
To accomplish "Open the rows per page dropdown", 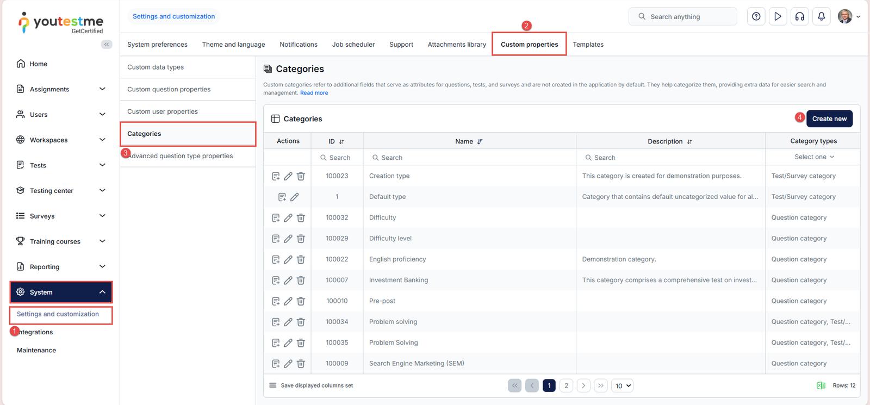I will click(623, 386).
